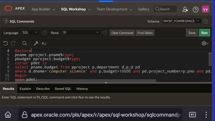Open the SQL Workshop menu
The image size is (215, 121).
tap(73, 9)
